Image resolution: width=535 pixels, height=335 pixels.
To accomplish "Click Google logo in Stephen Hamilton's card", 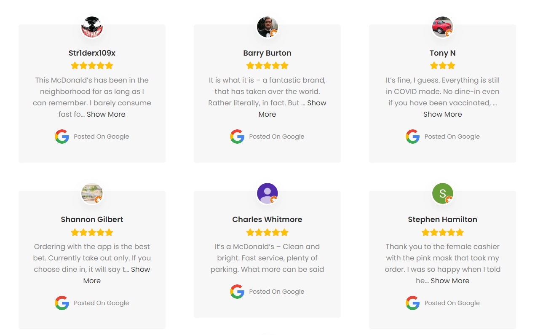I will click(x=412, y=303).
